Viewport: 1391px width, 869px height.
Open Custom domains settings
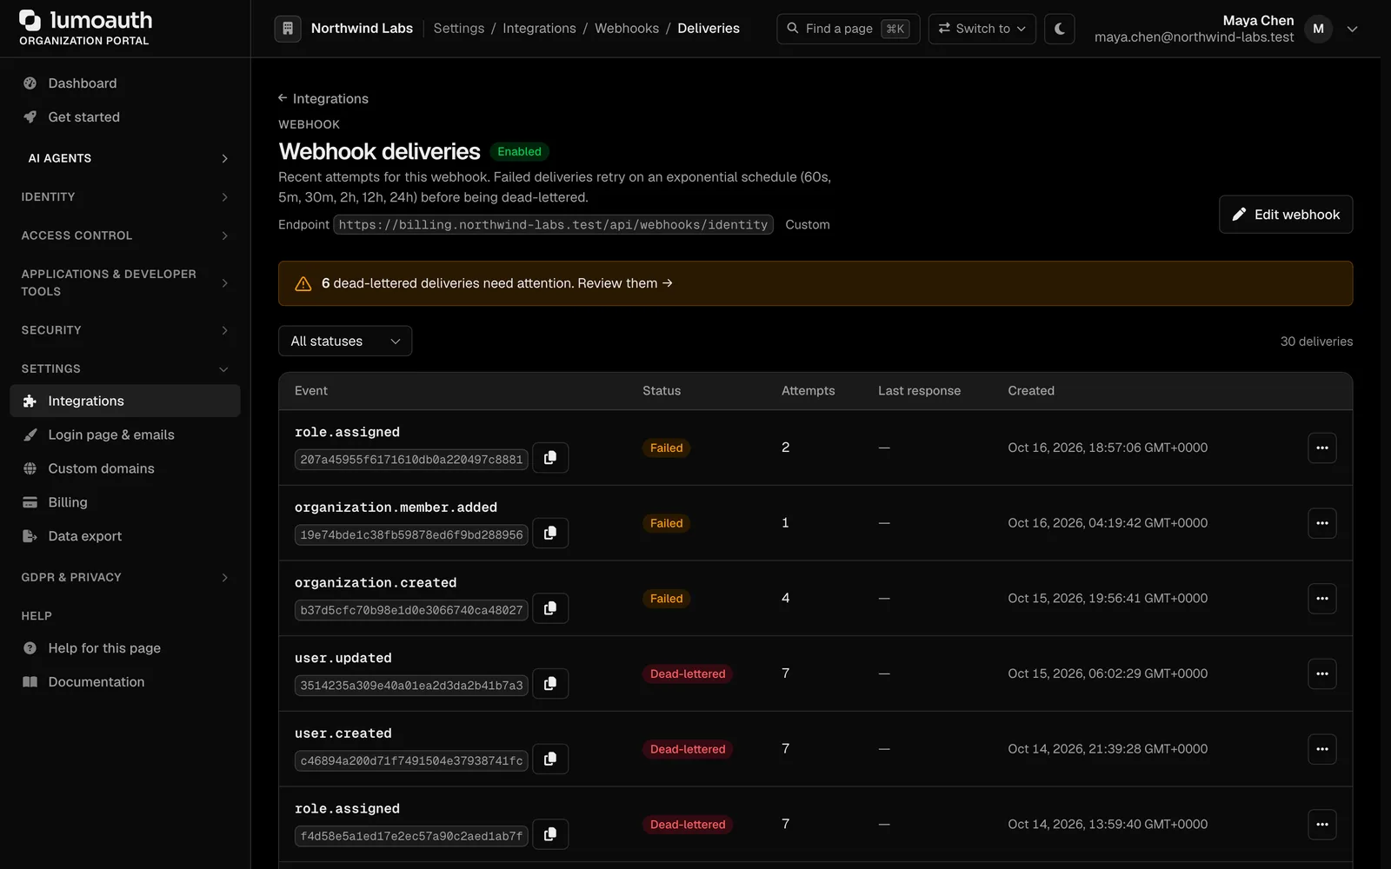pos(125,468)
